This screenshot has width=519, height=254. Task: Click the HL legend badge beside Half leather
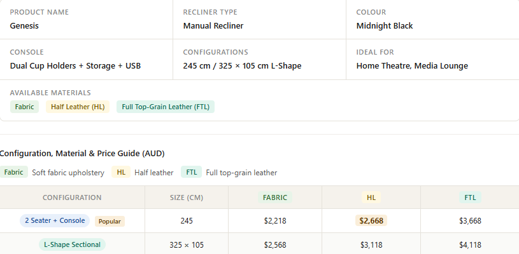(121, 172)
